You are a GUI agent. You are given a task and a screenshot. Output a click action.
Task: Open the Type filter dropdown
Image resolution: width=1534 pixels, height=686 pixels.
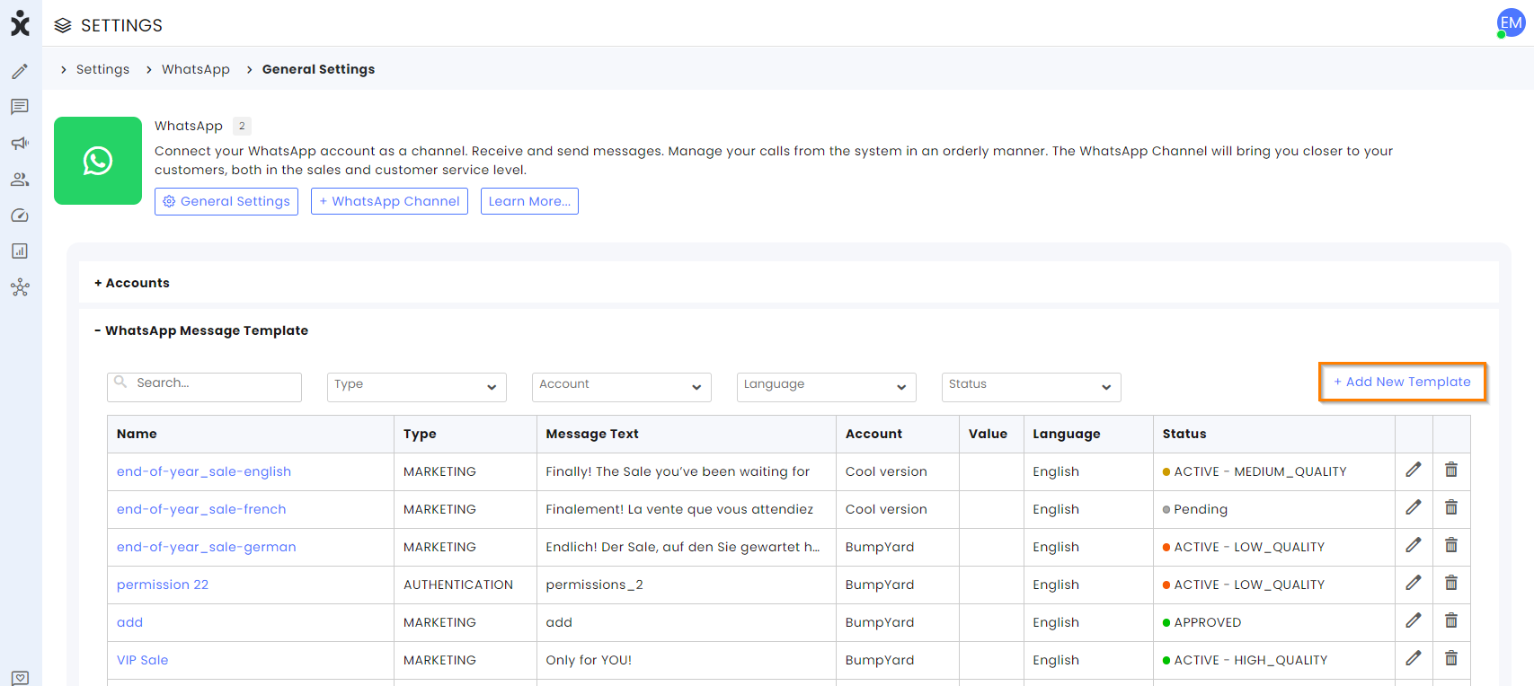point(417,387)
